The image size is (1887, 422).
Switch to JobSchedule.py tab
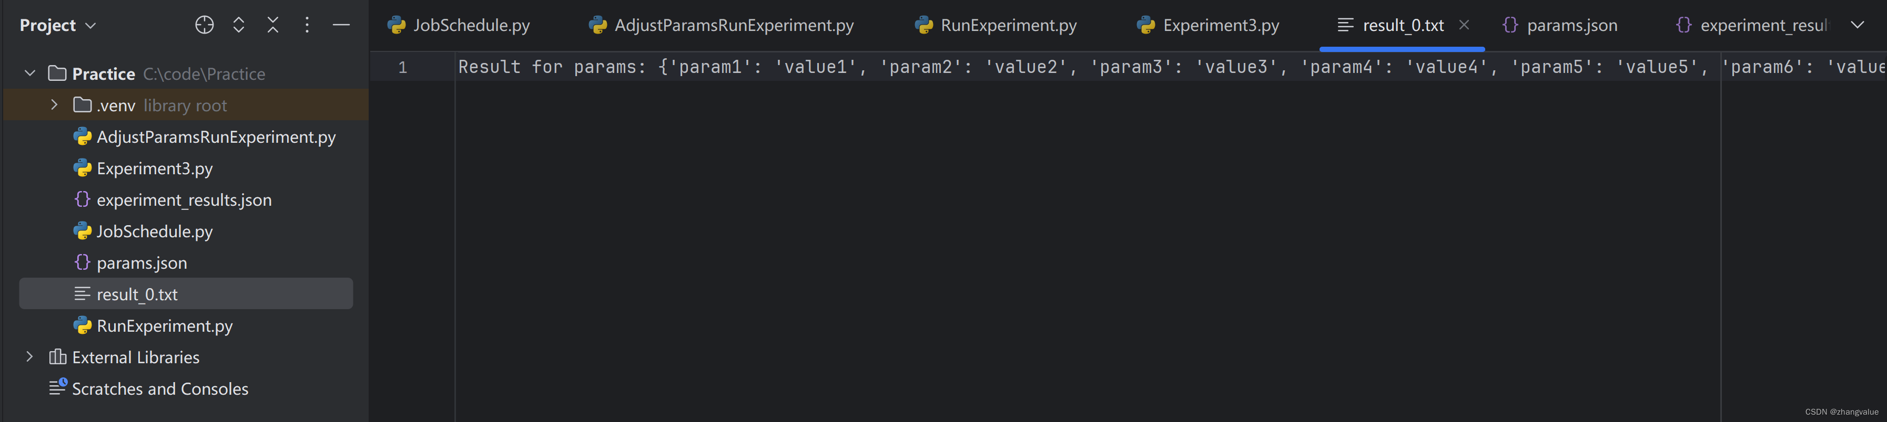click(x=459, y=25)
